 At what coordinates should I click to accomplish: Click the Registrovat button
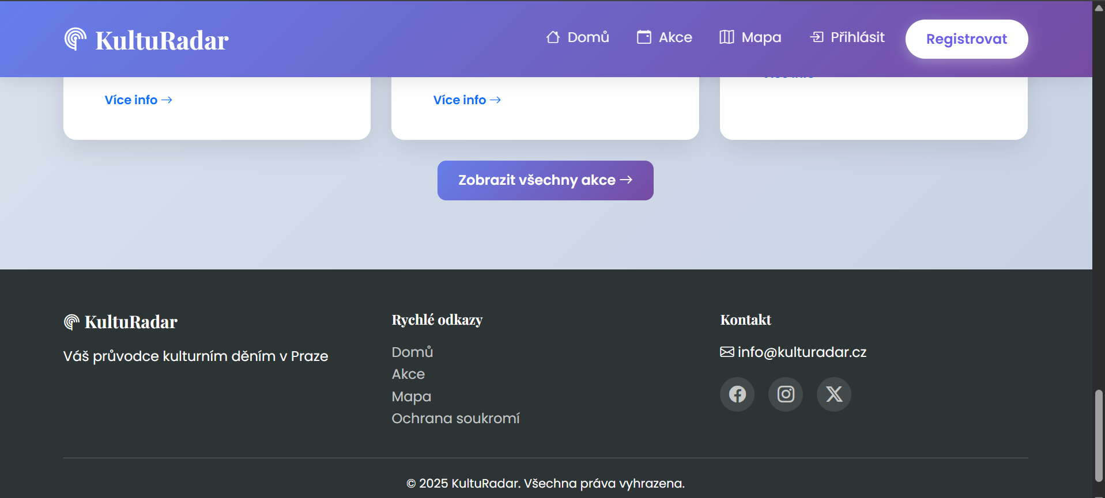967,39
